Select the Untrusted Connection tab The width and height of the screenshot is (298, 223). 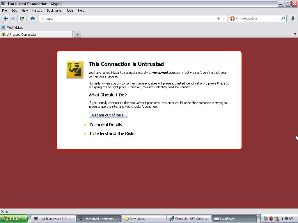36,34
